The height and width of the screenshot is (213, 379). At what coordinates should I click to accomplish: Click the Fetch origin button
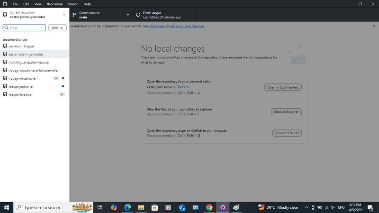coord(165,15)
